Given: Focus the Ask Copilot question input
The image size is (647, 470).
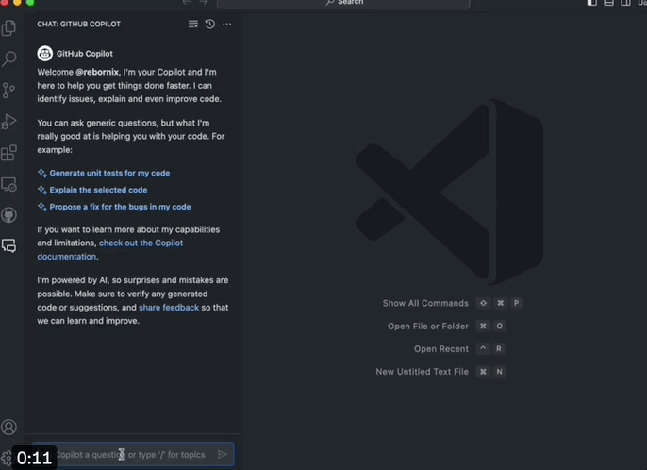Looking at the screenshot, I should click(133, 454).
